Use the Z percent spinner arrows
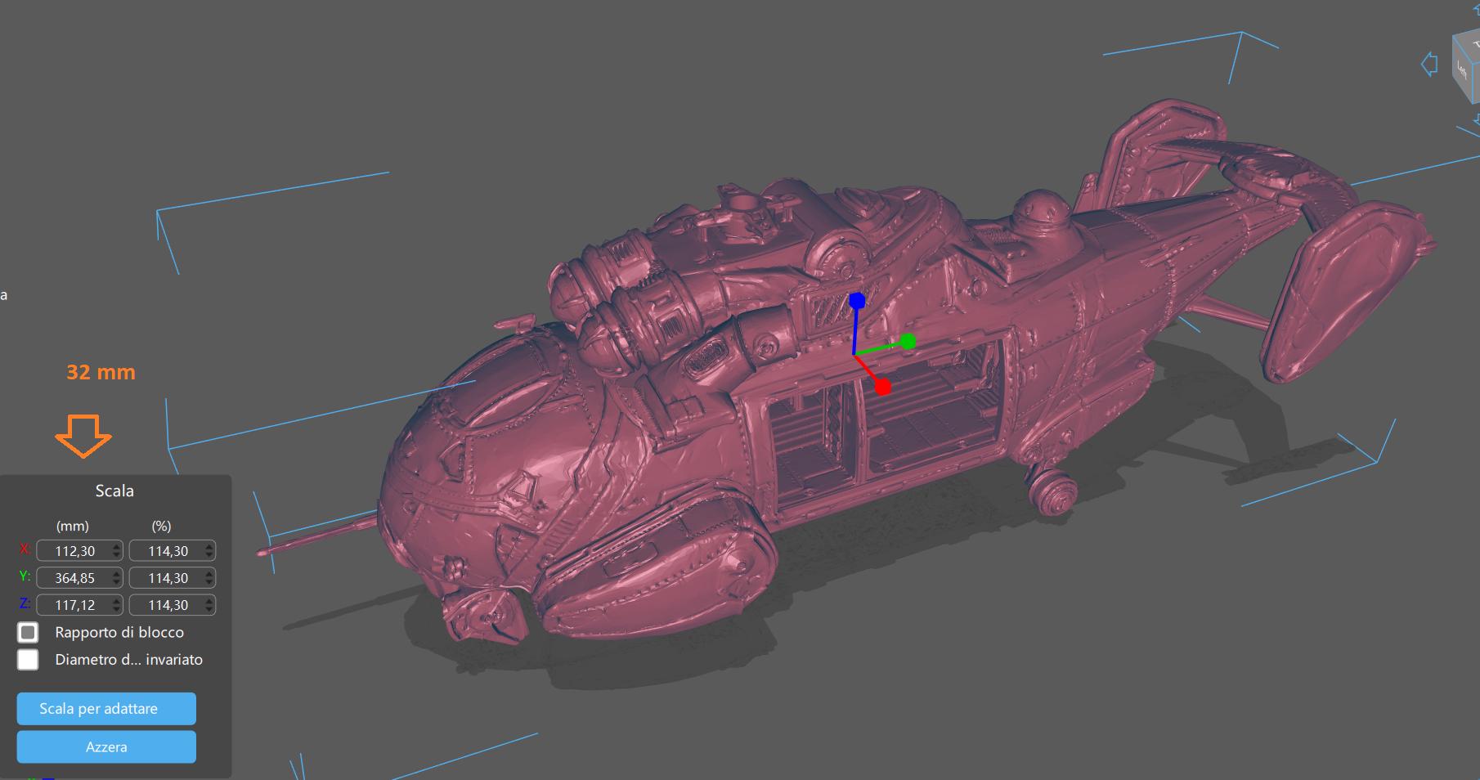1480x780 pixels. point(210,605)
